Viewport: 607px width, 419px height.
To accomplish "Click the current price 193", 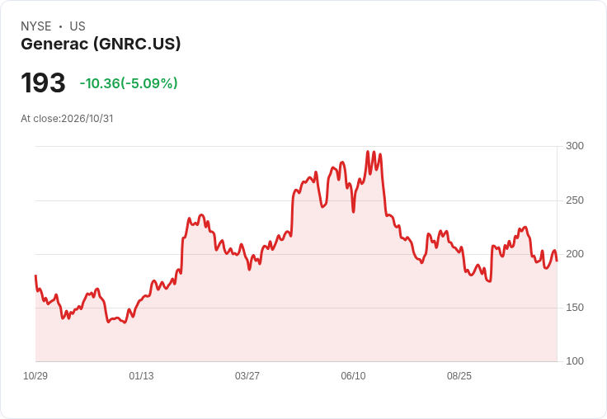I will point(43,82).
